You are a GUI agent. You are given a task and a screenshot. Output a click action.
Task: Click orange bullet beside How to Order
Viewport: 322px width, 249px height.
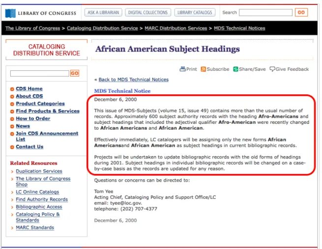pyautogui.click(x=12, y=119)
